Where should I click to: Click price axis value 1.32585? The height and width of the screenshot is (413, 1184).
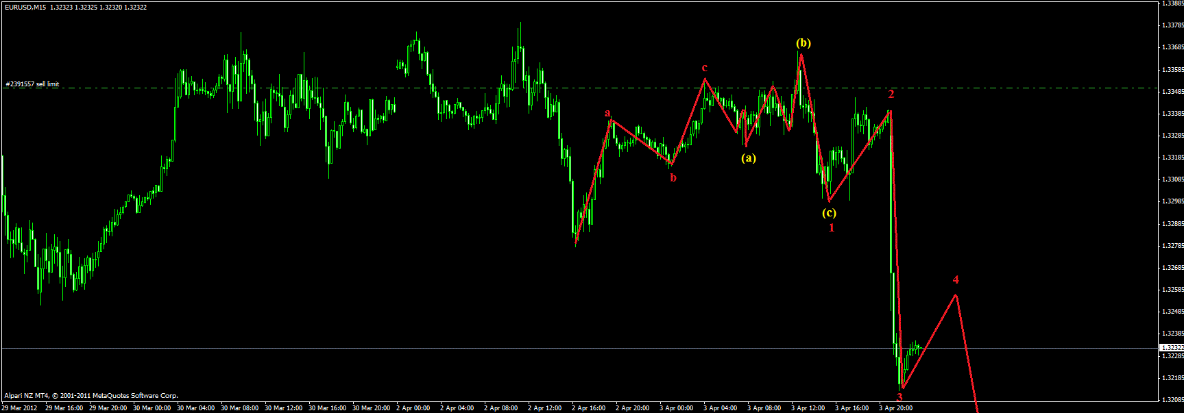pyautogui.click(x=1173, y=289)
